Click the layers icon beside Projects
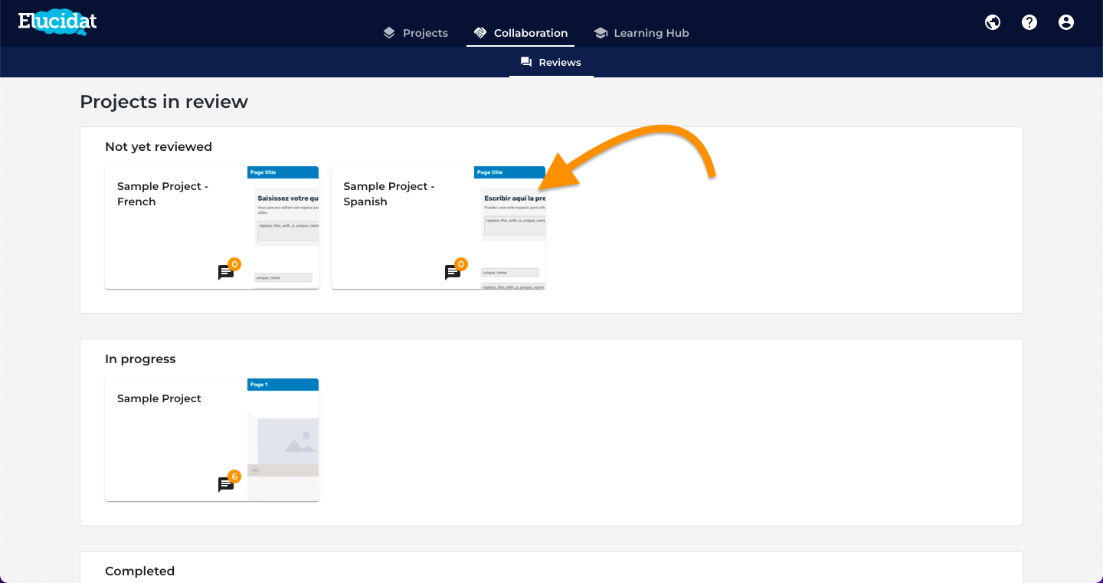 389,33
